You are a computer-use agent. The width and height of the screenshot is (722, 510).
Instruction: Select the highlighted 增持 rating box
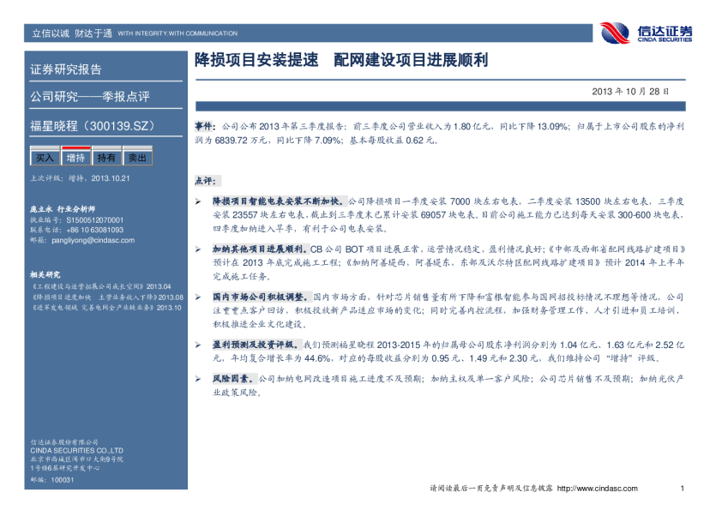click(75, 158)
